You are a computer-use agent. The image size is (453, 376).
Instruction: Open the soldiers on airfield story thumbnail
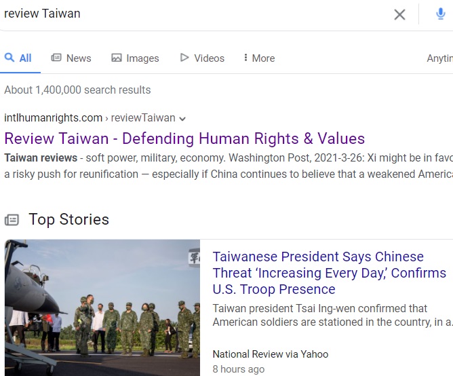coord(102,307)
